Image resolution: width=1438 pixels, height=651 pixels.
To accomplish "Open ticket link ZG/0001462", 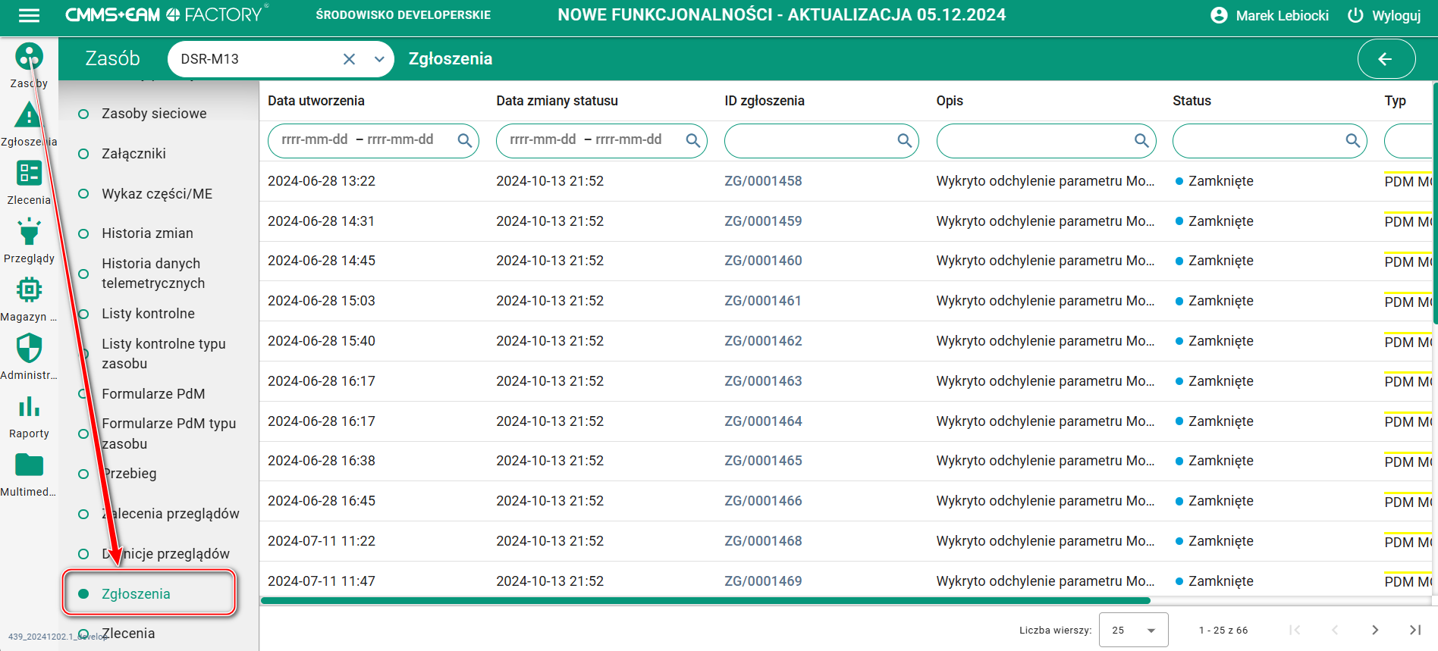I will 763,341.
